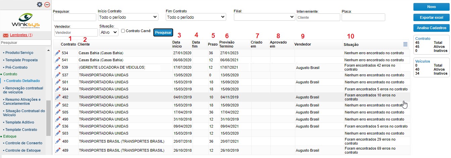The width and height of the screenshot is (451, 158).
Task: Focus the Placa input field
Action: coord(363,17)
